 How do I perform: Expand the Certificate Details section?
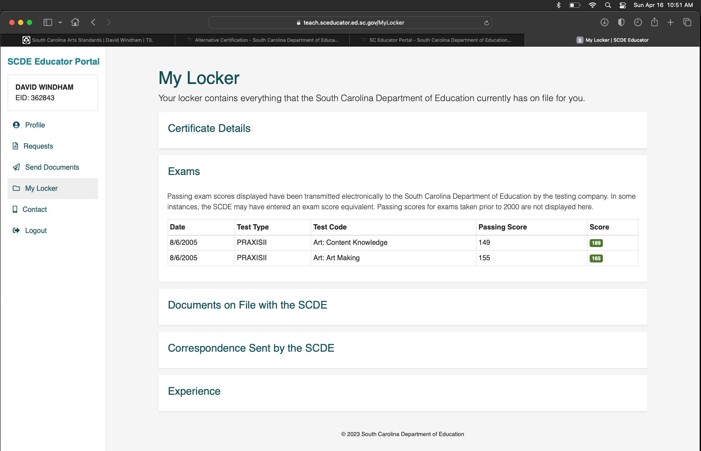[x=209, y=128]
